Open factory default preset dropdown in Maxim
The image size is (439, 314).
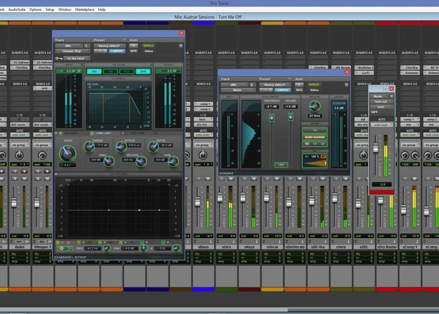point(275,85)
